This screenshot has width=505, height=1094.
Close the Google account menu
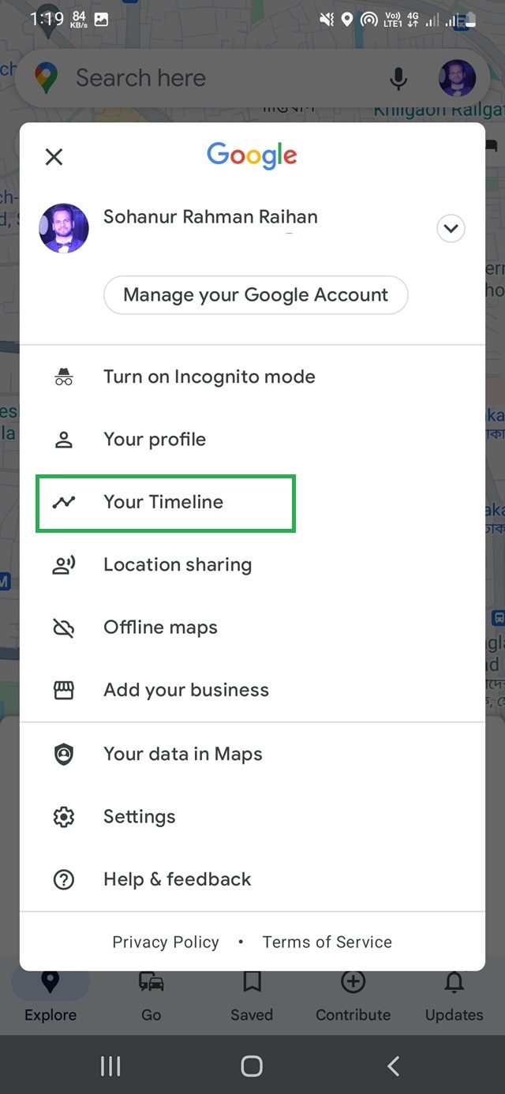pyautogui.click(x=54, y=156)
